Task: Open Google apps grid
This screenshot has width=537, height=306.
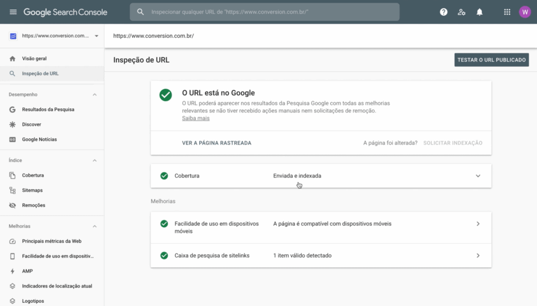Action: coord(507,12)
